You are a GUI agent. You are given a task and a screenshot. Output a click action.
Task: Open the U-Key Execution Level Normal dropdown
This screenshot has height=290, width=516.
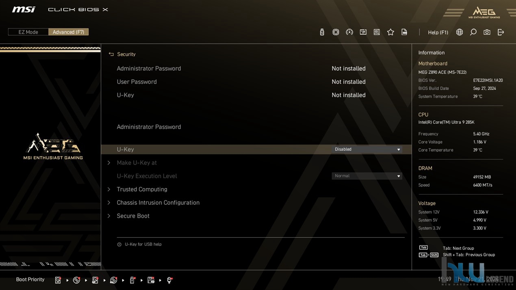367,176
